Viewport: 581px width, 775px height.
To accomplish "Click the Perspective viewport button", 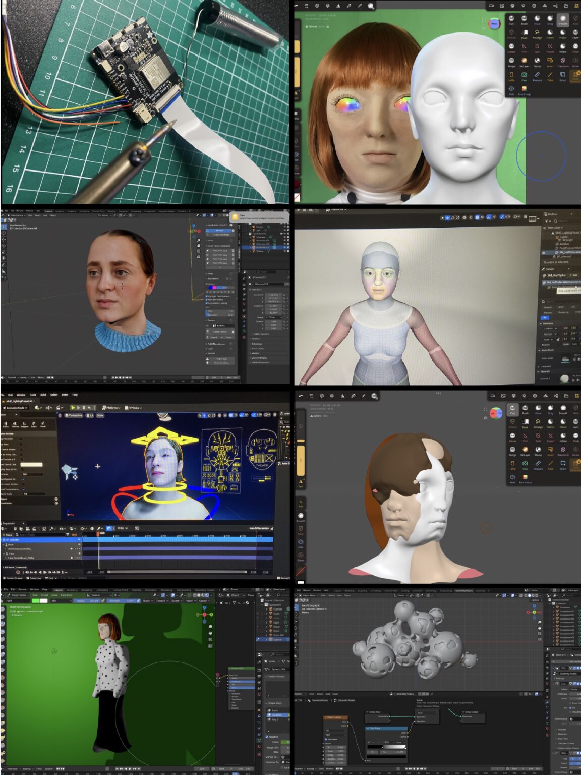I will (x=74, y=415).
